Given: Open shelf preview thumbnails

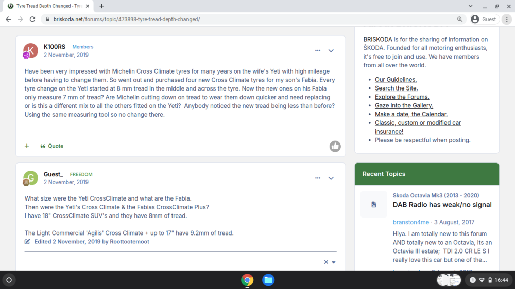Looking at the screenshot, I should [x=449, y=280].
